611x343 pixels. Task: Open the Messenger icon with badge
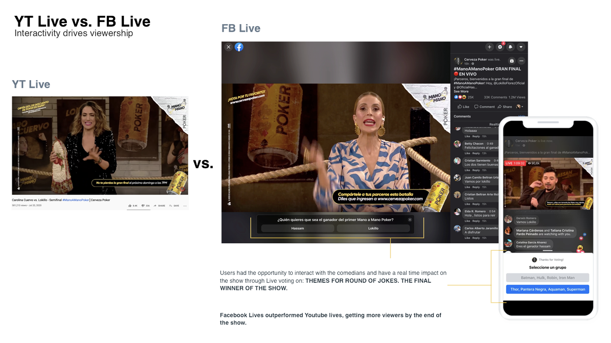tap(500, 47)
